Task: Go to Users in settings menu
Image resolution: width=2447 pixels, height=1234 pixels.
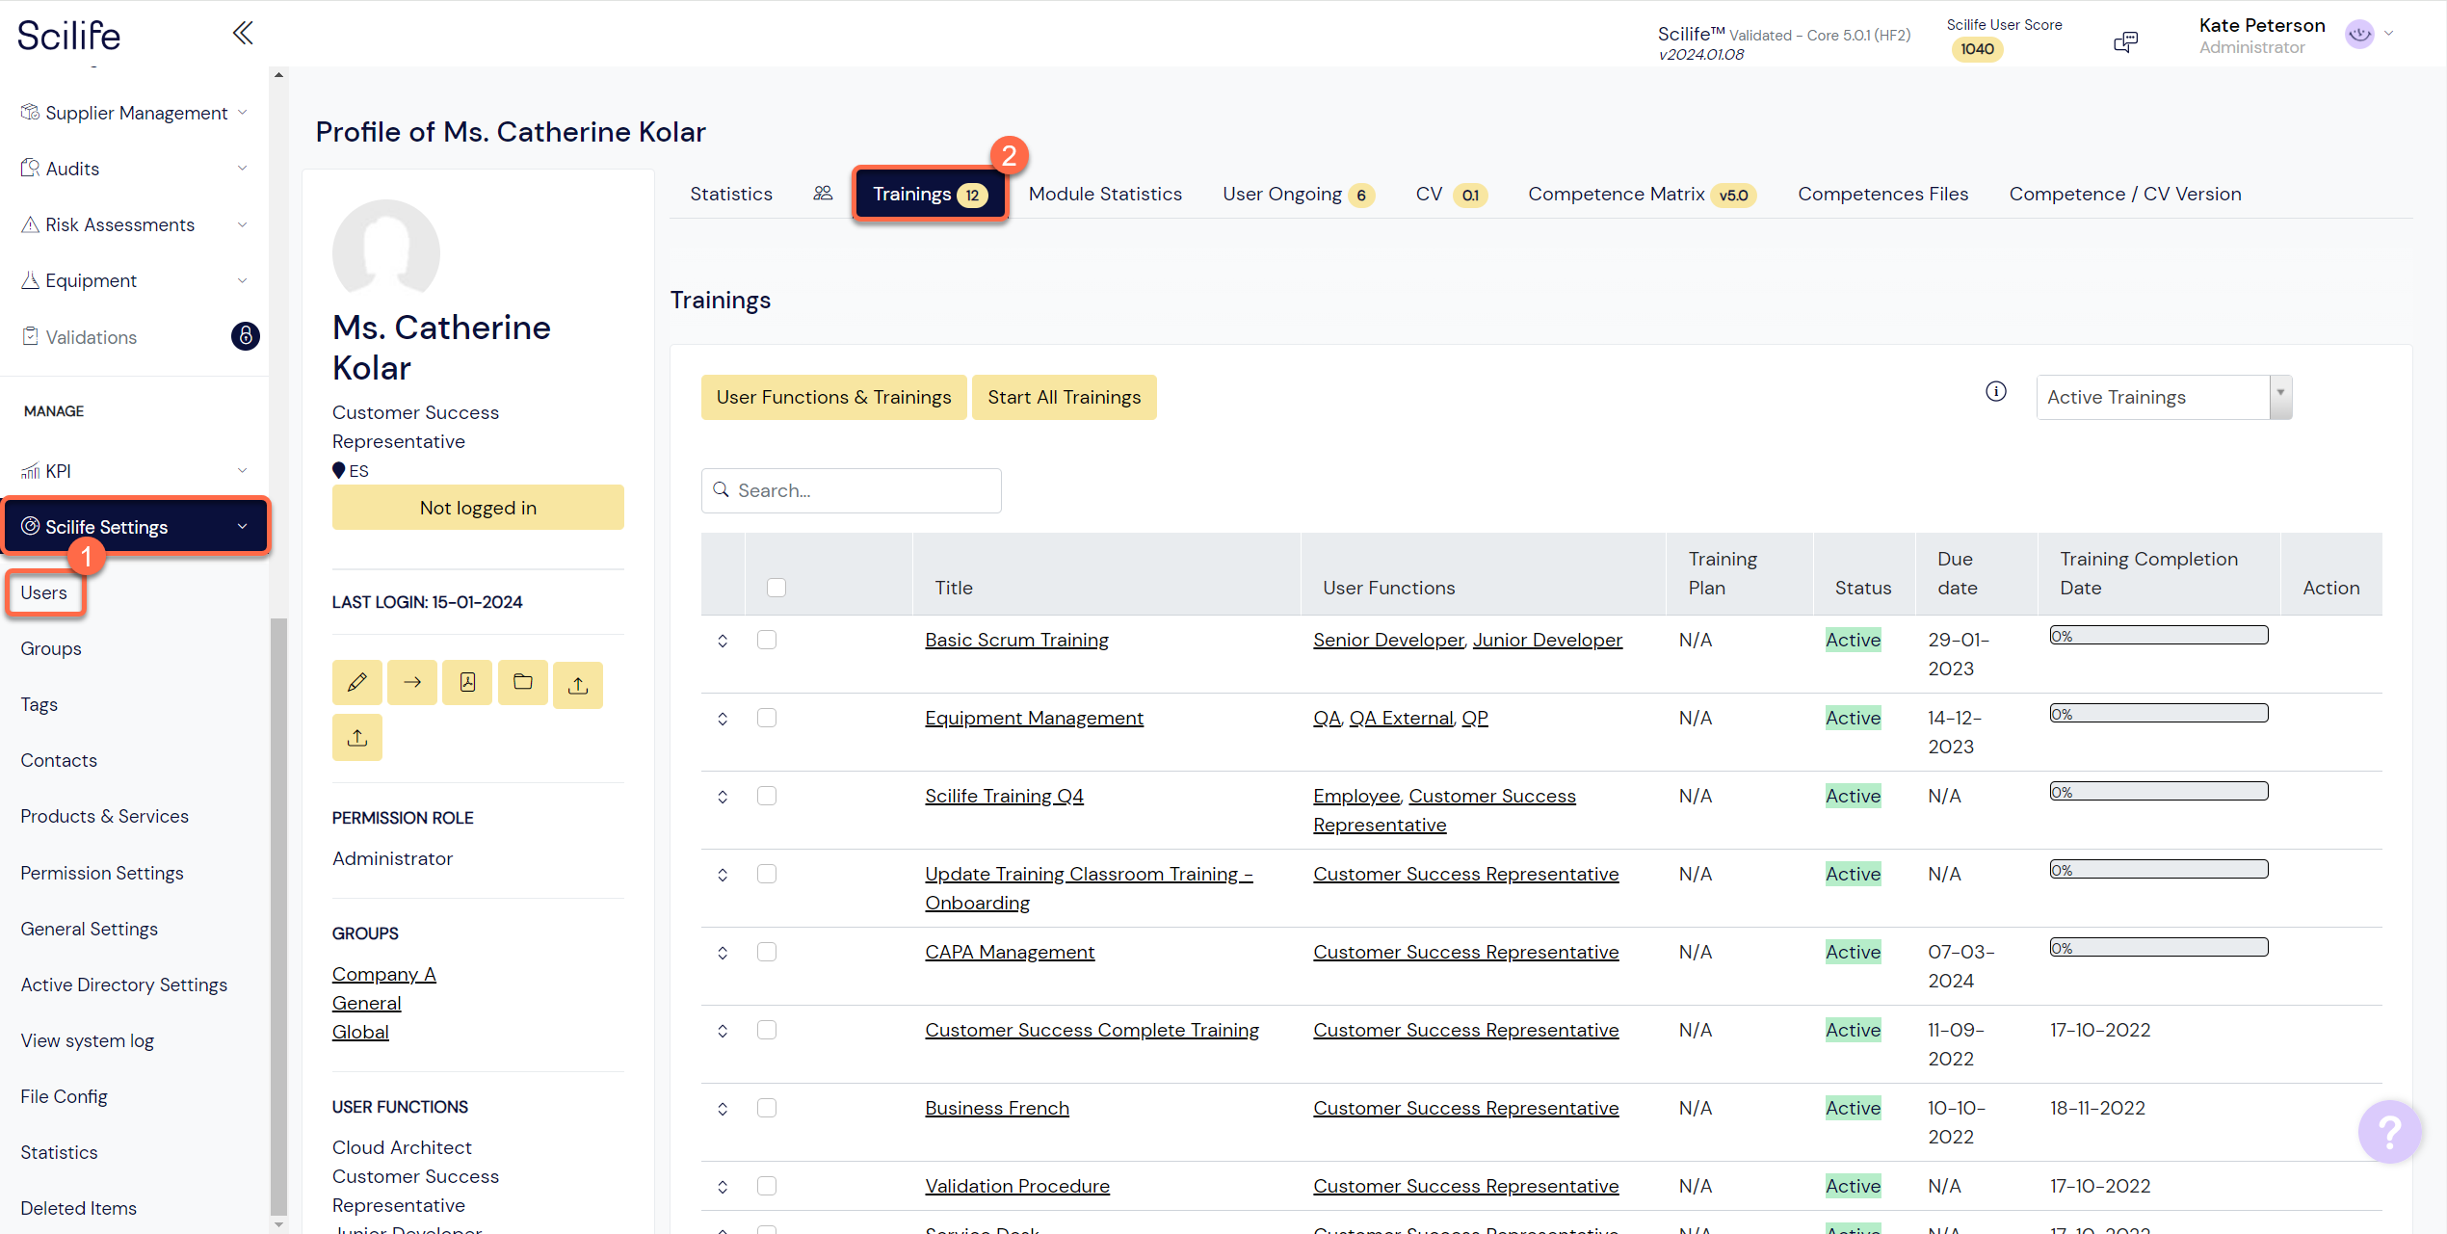Action: [44, 592]
